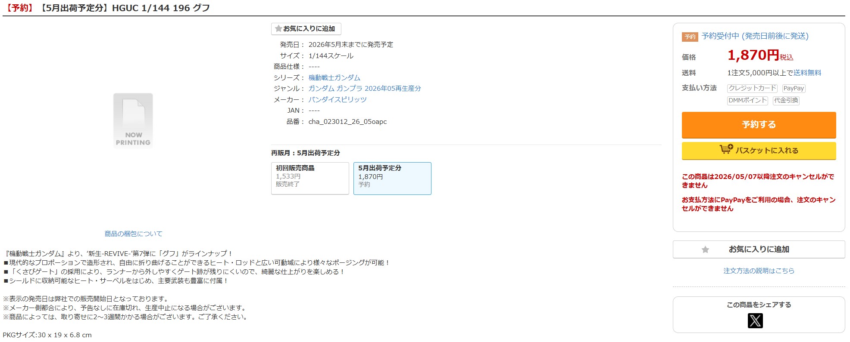This screenshot has height=342, width=850.
Task: Click the product title HGUC 1/144 196 グフ
Action: (x=161, y=8)
